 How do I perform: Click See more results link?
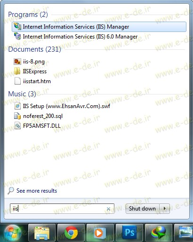pos(37,191)
